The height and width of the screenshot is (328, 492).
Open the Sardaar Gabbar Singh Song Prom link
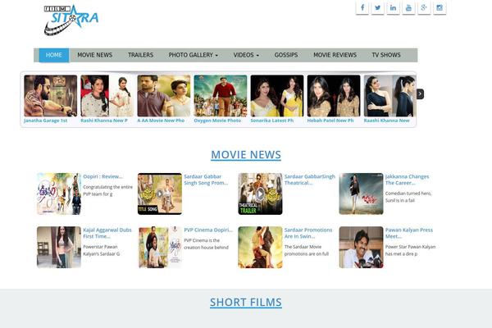click(206, 180)
